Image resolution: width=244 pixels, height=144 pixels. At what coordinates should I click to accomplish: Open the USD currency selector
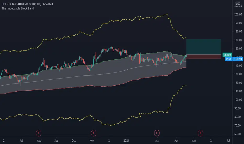point(238,4)
